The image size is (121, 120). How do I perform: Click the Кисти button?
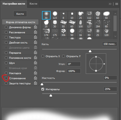pyautogui.click(x=20, y=14)
